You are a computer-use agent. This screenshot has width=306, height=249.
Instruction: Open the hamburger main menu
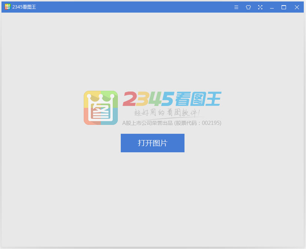pos(236,7)
